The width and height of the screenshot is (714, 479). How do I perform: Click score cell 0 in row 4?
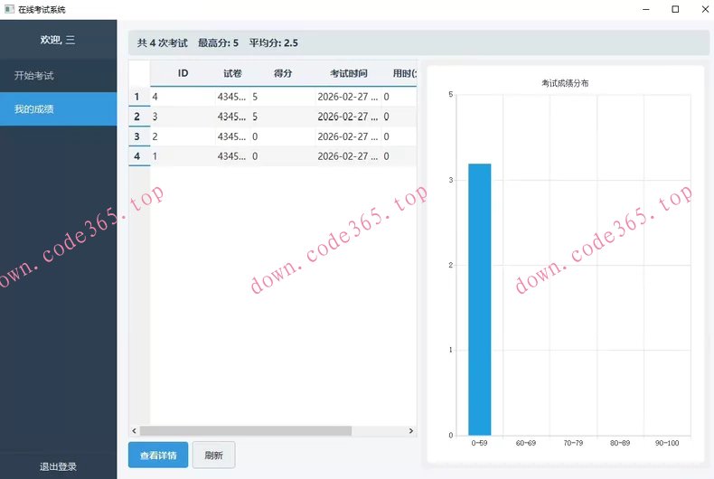click(283, 156)
